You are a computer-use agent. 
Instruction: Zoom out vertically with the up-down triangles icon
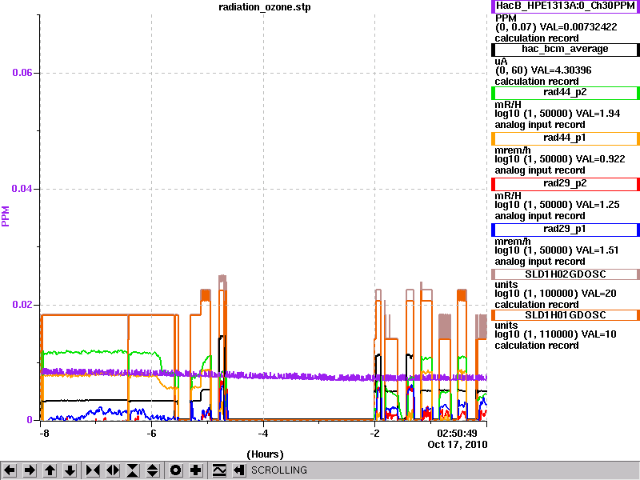pos(153,470)
